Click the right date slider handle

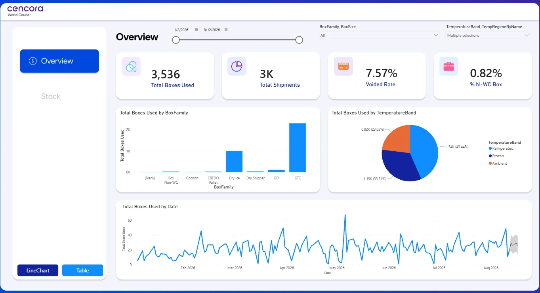tap(300, 40)
